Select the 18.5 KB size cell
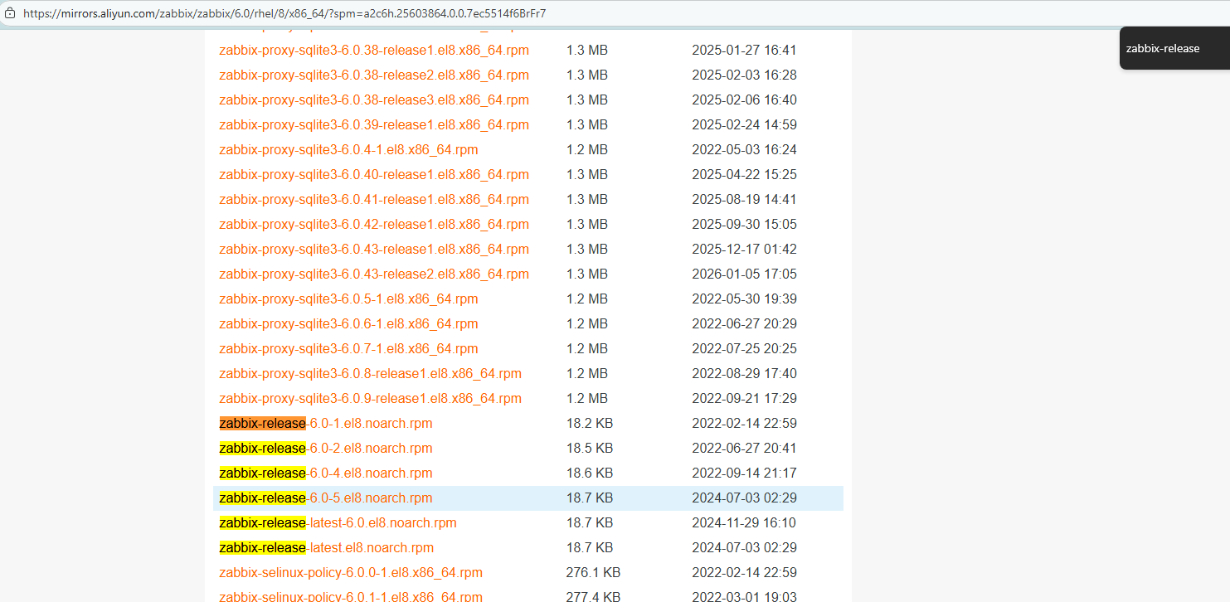Viewport: 1230px width, 602px height. coord(590,449)
